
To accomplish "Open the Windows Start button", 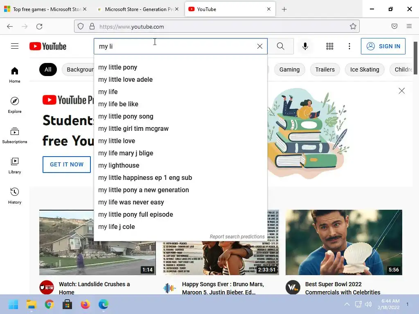I will point(13,304).
